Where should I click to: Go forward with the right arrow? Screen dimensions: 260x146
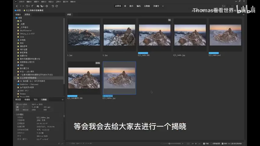[20, 6]
